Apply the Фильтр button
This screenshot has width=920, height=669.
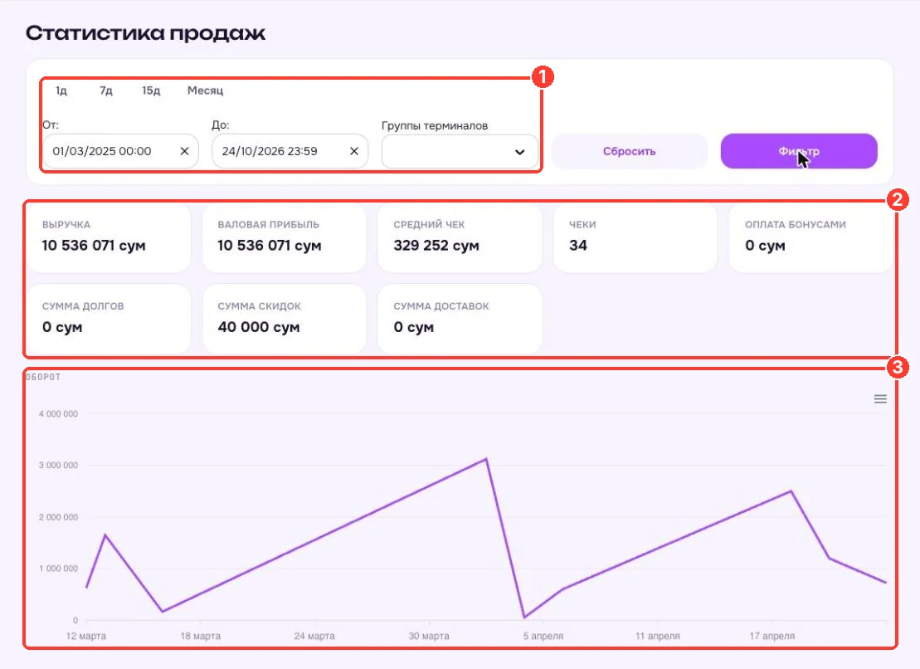coord(799,151)
